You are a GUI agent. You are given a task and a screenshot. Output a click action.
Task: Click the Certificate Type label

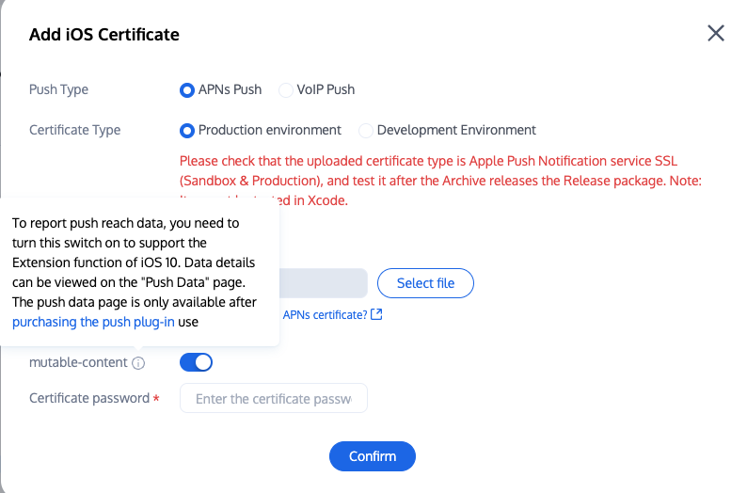[x=75, y=131]
